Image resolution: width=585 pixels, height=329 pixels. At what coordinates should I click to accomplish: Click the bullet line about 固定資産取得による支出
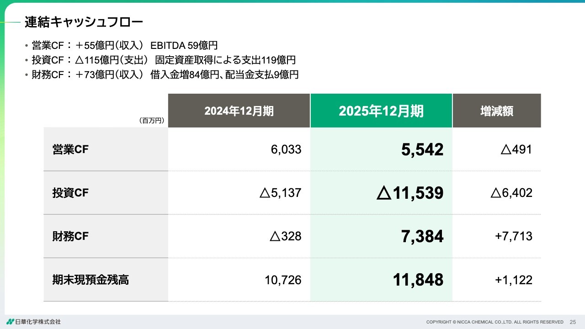[x=164, y=60]
